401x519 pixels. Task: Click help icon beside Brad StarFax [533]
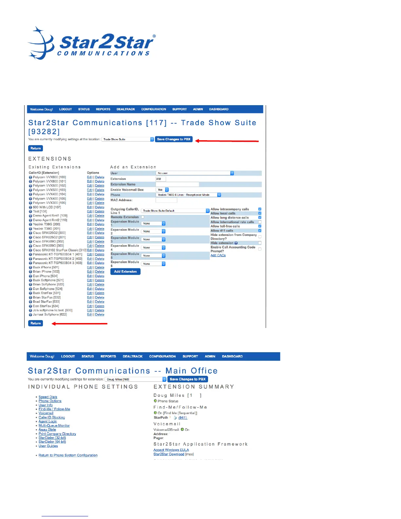pos(30,302)
